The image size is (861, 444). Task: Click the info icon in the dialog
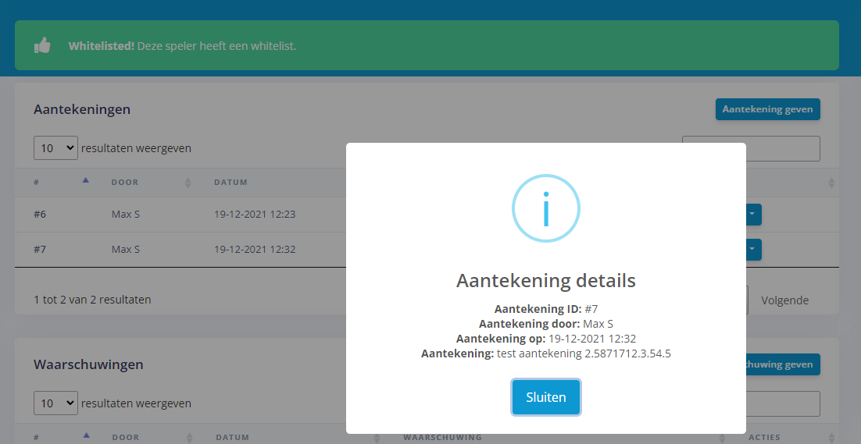545,208
